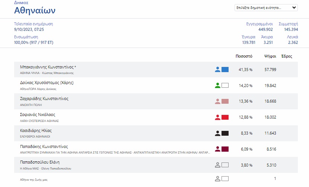This screenshot has width=309, height=187.
Task: Click red person icon for Σοφιανός Νικόλαος
Action: coord(218,117)
